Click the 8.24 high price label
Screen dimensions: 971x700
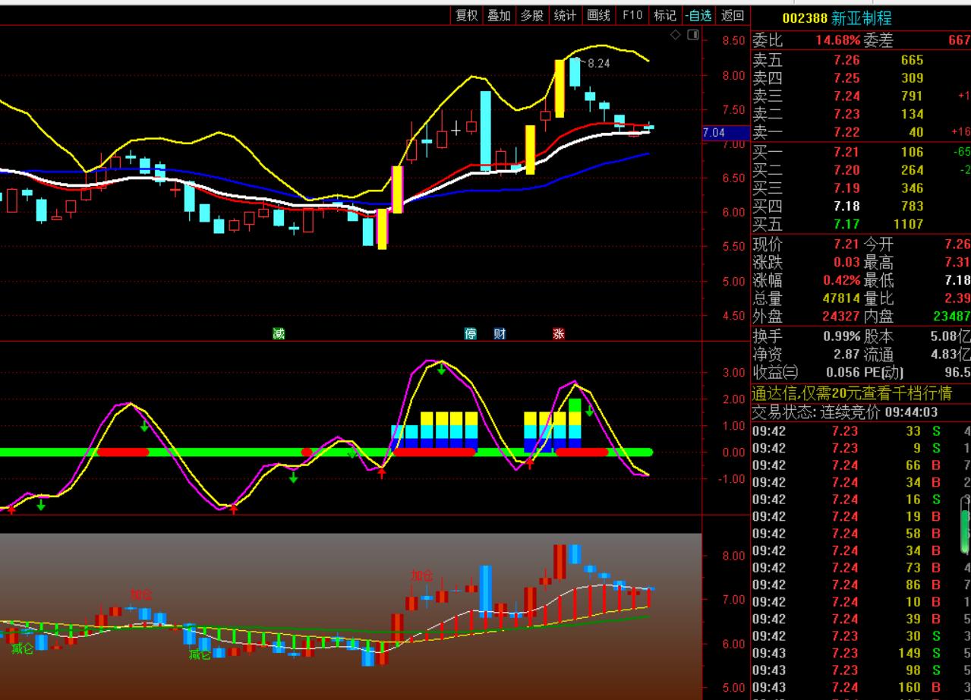click(598, 64)
